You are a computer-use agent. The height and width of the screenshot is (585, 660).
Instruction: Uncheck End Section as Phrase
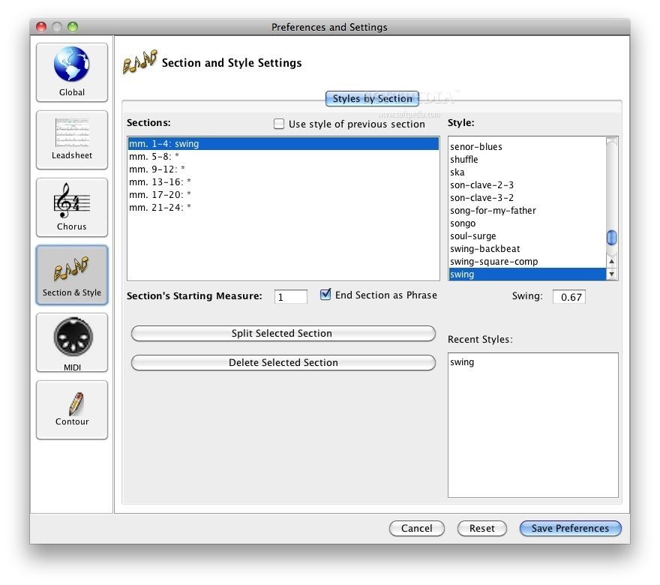(x=325, y=295)
